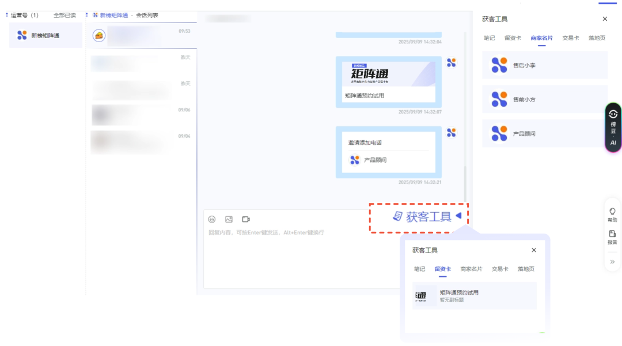The width and height of the screenshot is (622, 346).
Task: Click the image upload icon
Action: 229,219
